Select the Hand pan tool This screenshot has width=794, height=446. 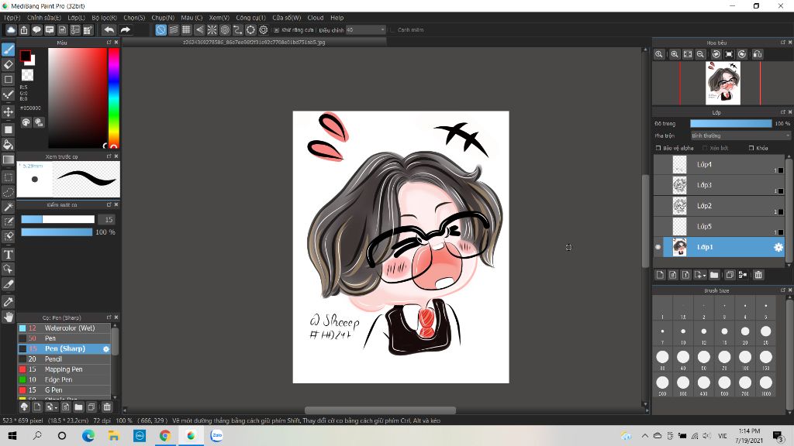tap(8, 317)
